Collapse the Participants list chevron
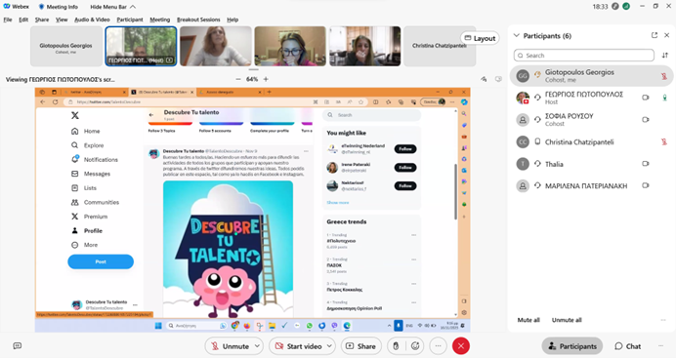This screenshot has width=676, height=358. click(517, 36)
